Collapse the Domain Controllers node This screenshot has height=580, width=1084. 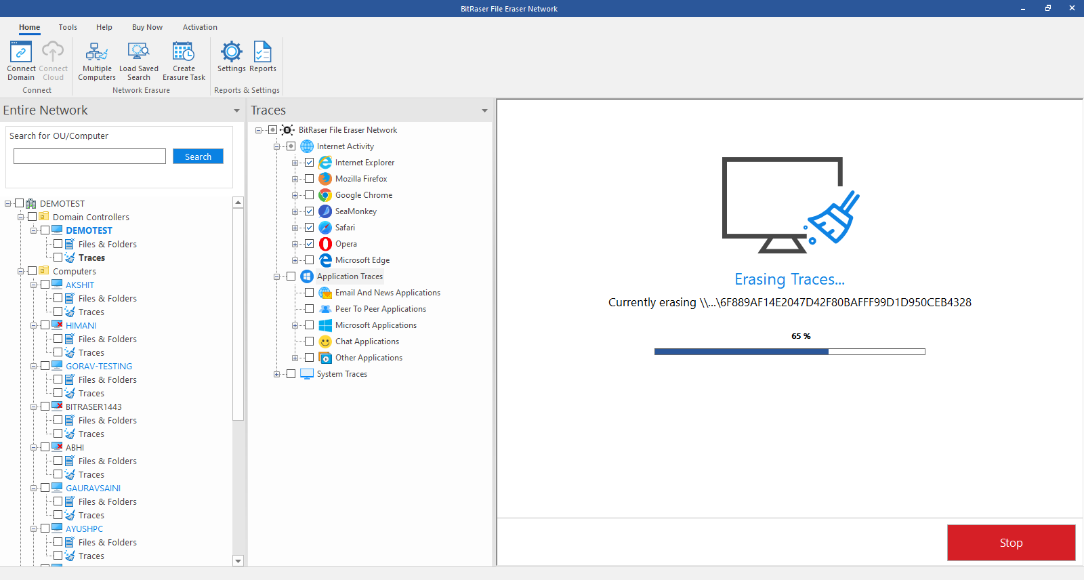point(20,217)
